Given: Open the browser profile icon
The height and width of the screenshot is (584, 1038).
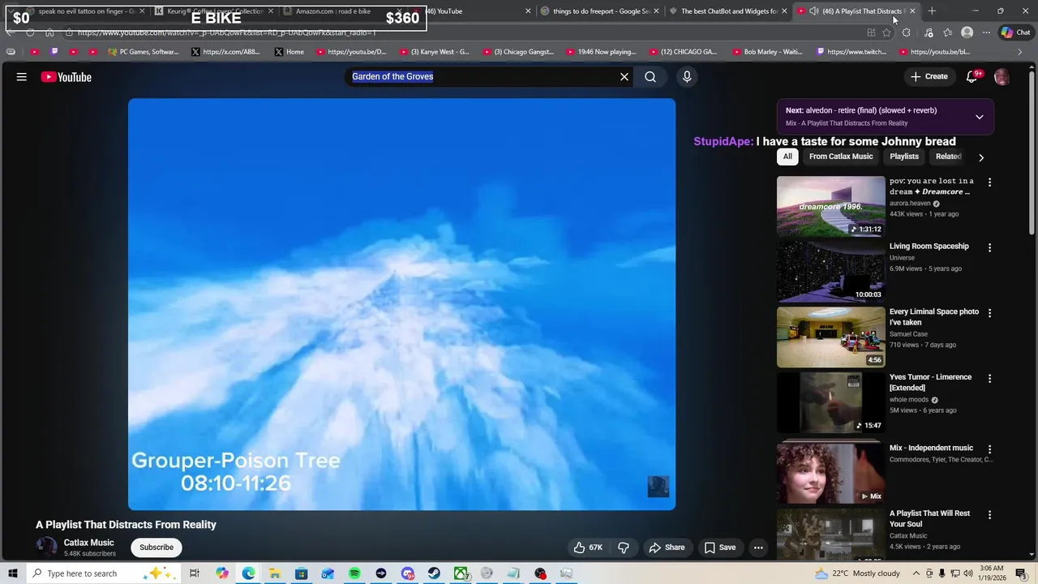Looking at the screenshot, I should point(967,32).
